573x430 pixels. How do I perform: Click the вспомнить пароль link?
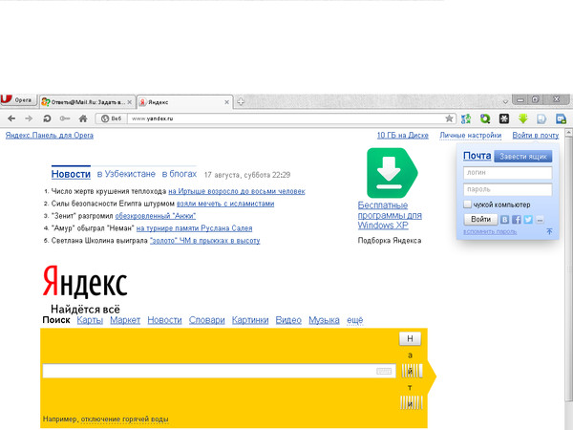490,231
